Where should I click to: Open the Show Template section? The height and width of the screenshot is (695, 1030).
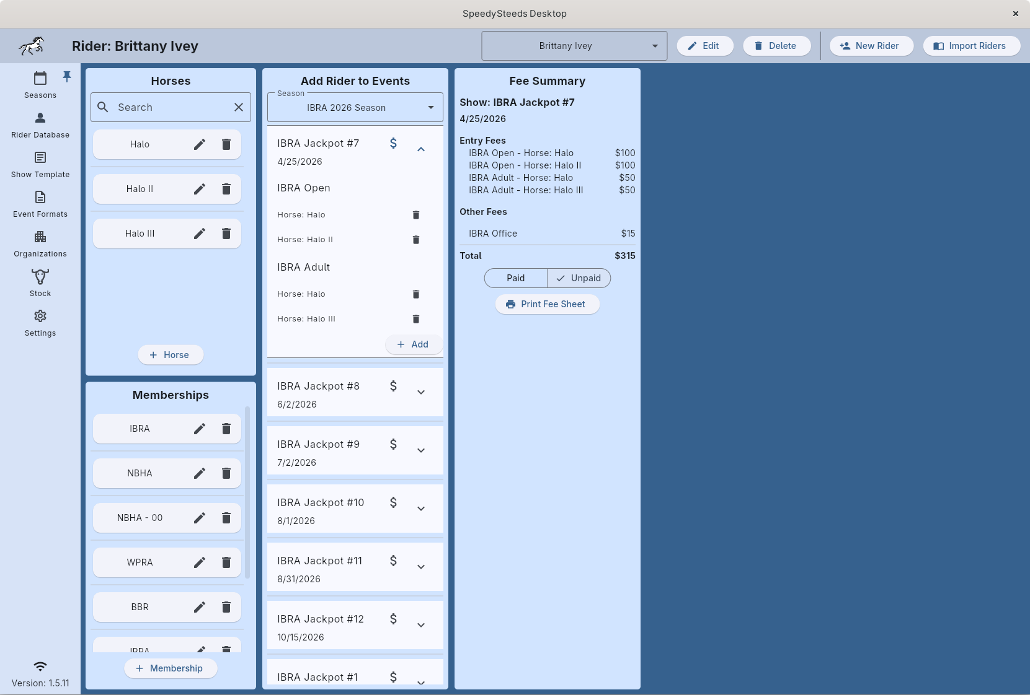click(40, 164)
